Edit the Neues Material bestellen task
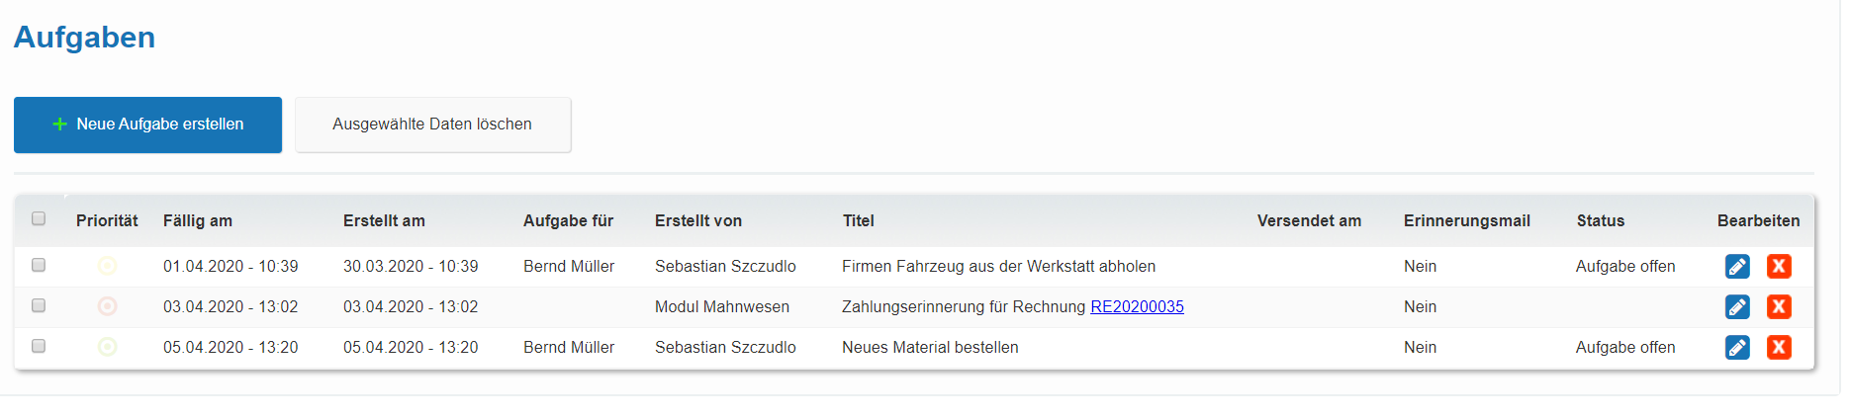The image size is (1850, 417). 1737,347
